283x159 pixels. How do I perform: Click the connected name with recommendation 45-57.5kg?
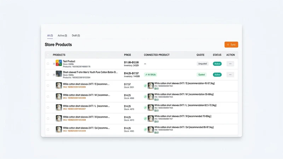[184, 83]
